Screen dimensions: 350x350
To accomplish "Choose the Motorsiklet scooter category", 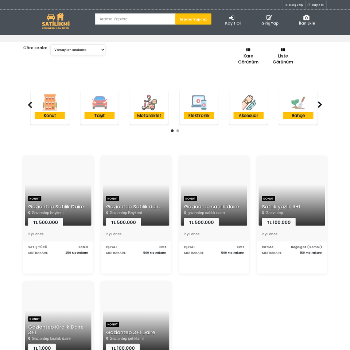I will [149, 102].
